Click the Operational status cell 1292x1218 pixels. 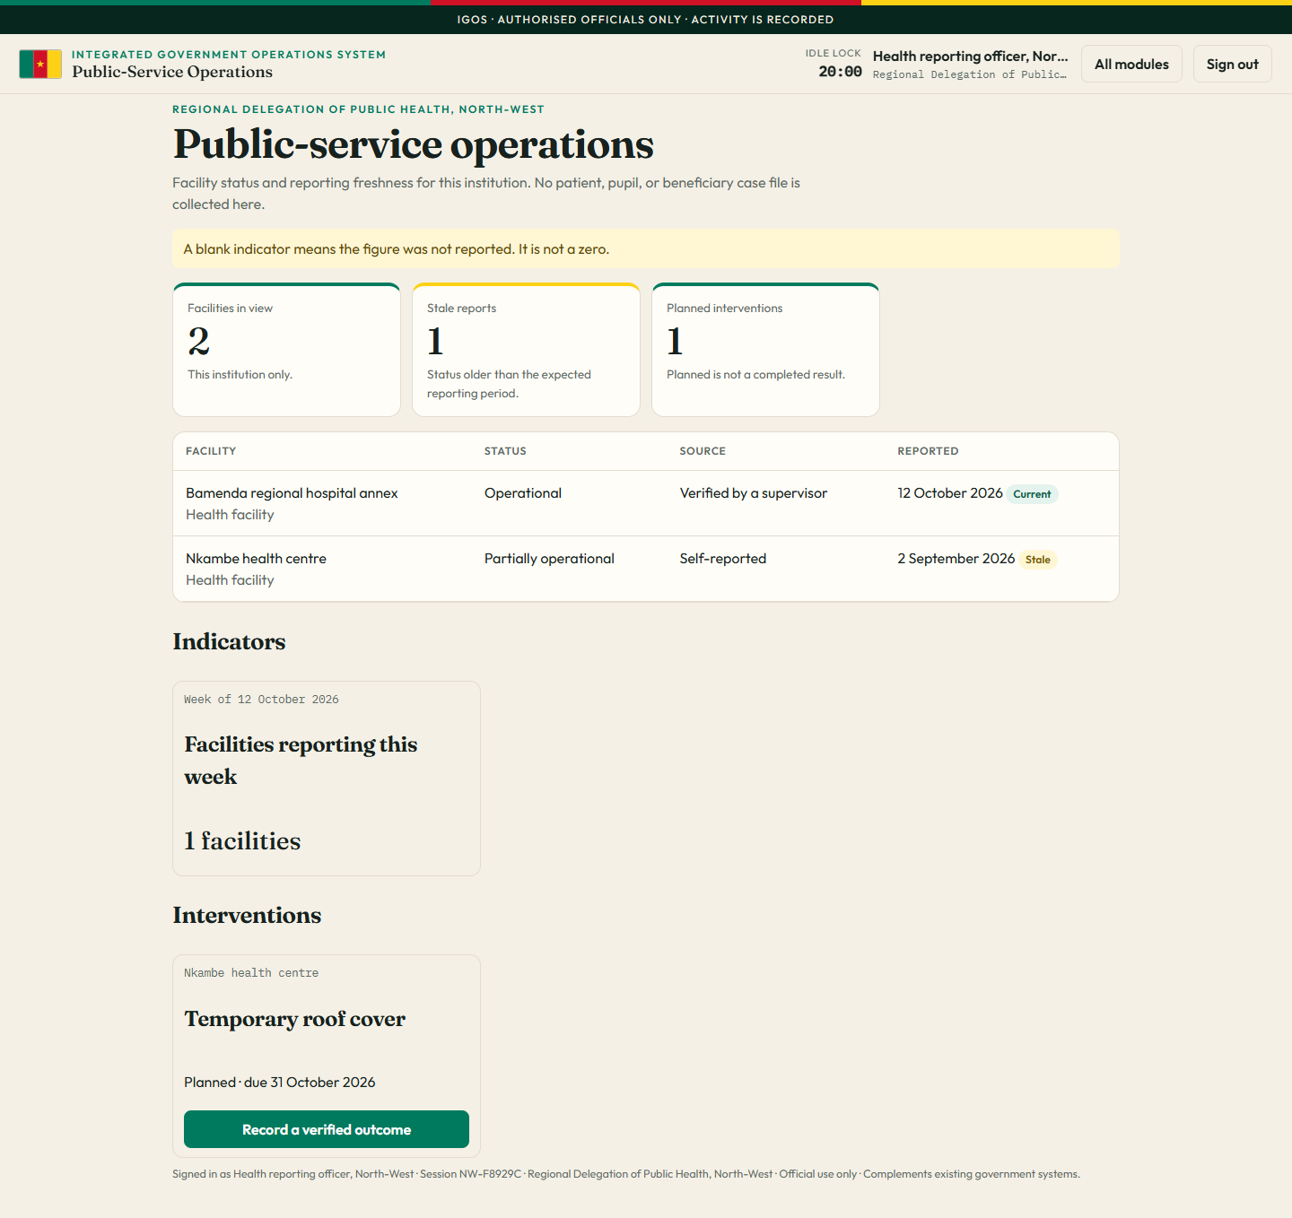tap(523, 493)
